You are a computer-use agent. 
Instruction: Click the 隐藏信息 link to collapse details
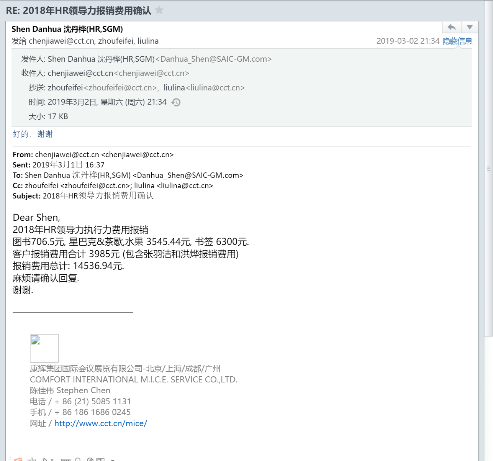[457, 41]
